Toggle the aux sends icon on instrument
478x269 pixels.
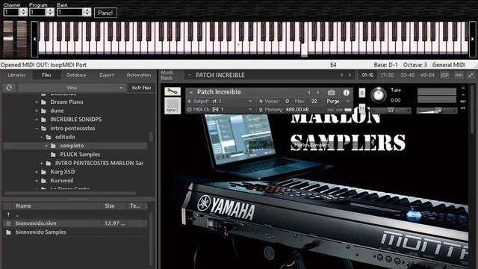pyautogui.click(x=463, y=102)
